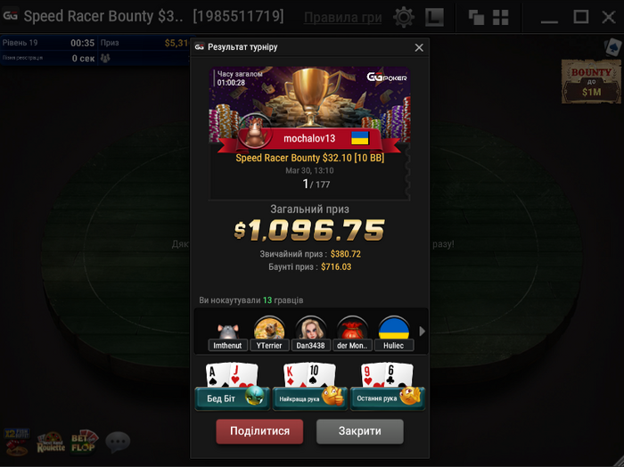This screenshot has width=624, height=467.
Task: Open the x2 Fish Buffet icon
Action: tap(17, 442)
